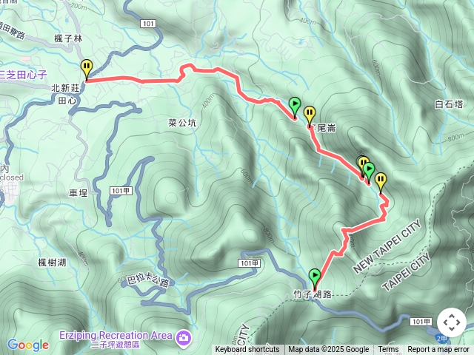Screen dimensions: 474x355
Task: Click the 白石塔 place label
Action: point(449,104)
